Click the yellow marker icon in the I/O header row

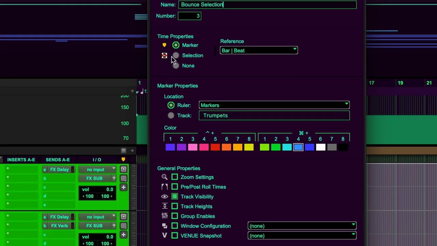pos(123,160)
